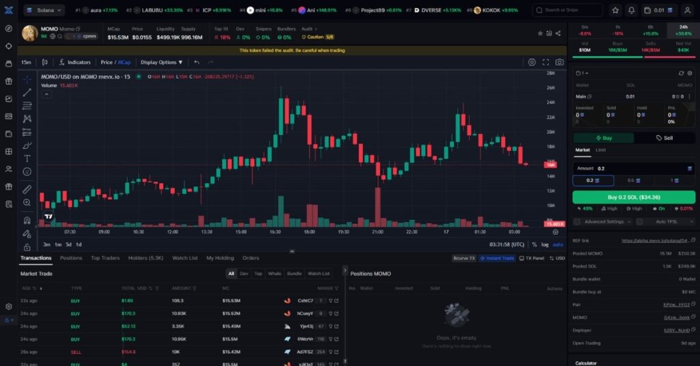Viewport: 700px width, 366px height.
Task: Toggle lock all drawings tool
Action: [27, 247]
